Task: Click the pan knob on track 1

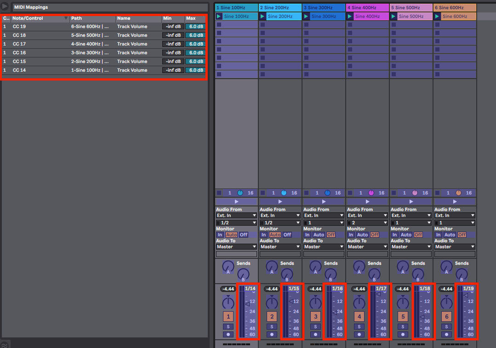Action: click(x=228, y=303)
